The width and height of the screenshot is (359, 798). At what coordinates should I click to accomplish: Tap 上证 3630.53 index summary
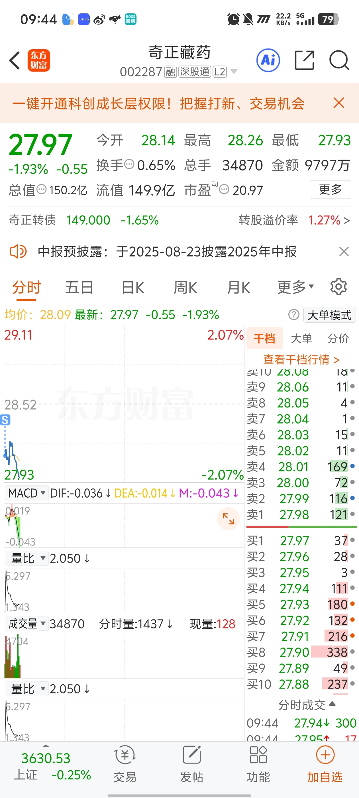click(x=53, y=766)
